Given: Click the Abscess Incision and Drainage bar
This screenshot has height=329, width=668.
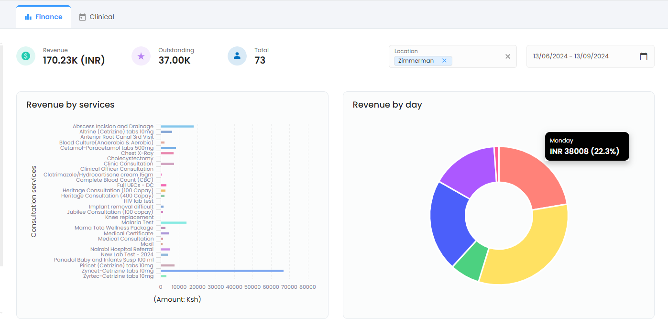Looking at the screenshot, I should coord(177,126).
